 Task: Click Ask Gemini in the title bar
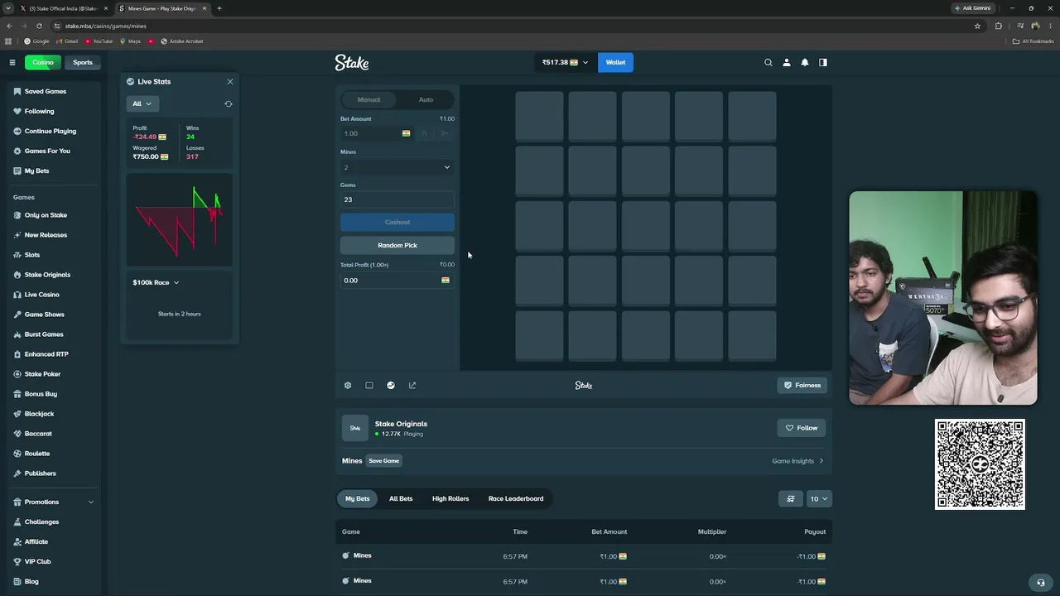point(972,8)
